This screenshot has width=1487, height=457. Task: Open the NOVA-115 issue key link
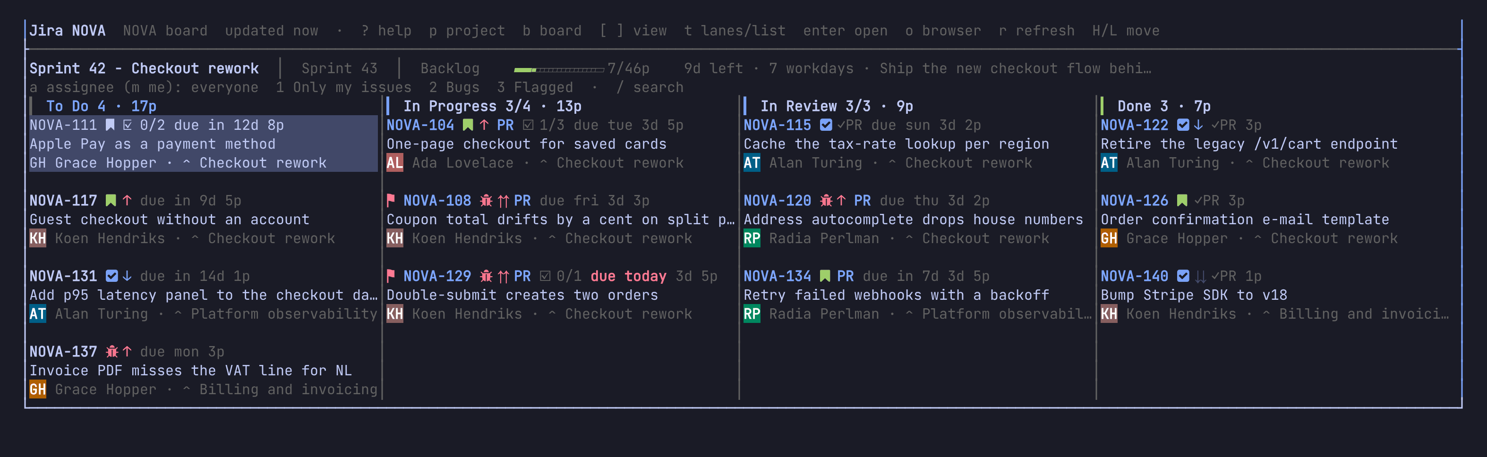pos(777,125)
